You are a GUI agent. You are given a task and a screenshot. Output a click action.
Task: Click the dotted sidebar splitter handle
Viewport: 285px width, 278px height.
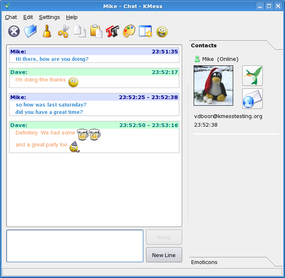point(188,153)
